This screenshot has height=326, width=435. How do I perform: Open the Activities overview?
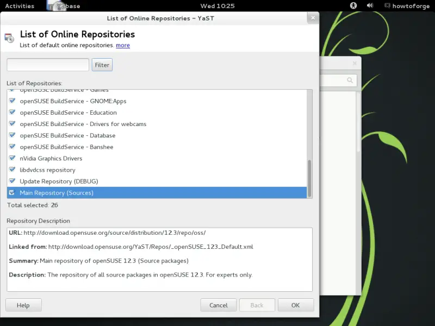pyautogui.click(x=20, y=6)
